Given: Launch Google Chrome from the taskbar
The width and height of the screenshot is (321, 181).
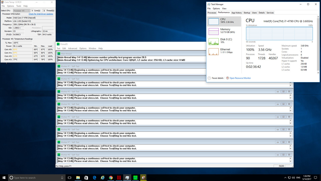Looking at the screenshot, I should coord(111,178).
